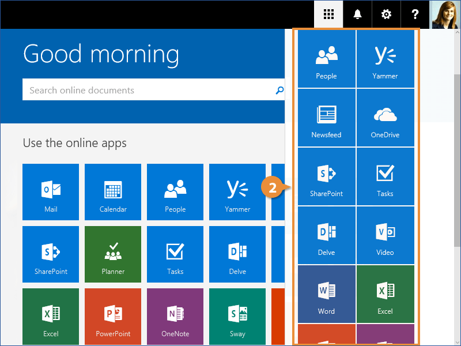Launch the Calendar app tile
This screenshot has width=461, height=346.
point(113,192)
